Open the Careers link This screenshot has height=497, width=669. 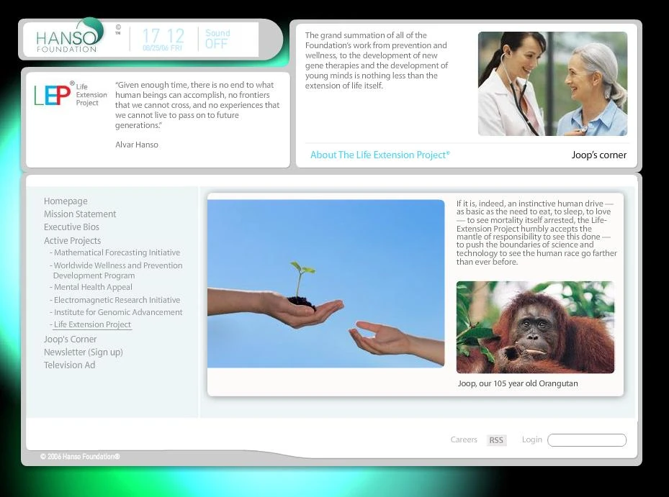pos(464,439)
